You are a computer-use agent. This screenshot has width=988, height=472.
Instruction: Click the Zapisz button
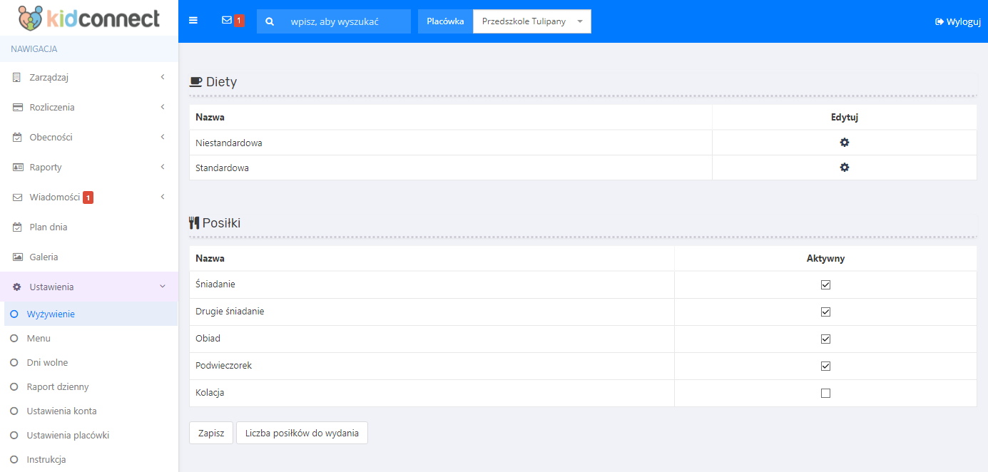click(211, 433)
